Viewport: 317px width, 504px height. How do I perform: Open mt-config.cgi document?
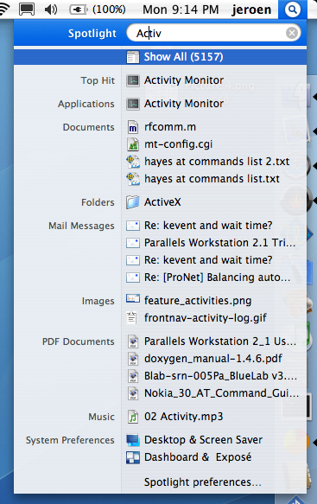point(178,144)
